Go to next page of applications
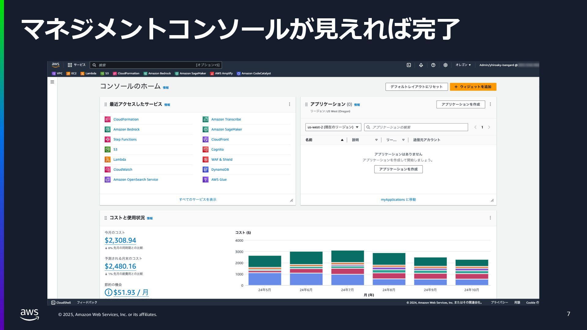The height and width of the screenshot is (330, 587). pos(489,127)
